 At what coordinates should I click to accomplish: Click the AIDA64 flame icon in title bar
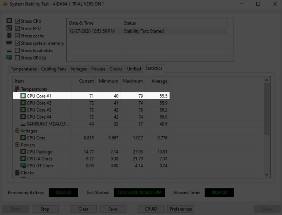point(5,4)
